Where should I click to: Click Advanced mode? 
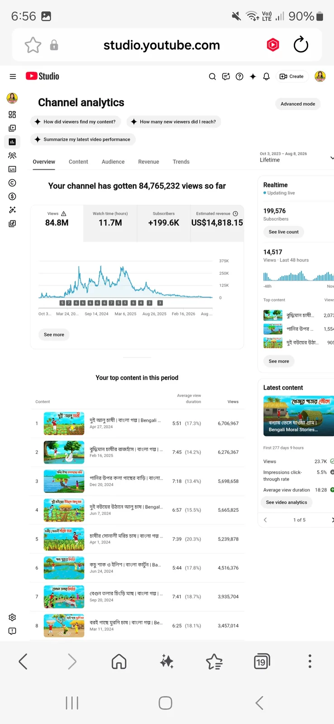(x=298, y=104)
